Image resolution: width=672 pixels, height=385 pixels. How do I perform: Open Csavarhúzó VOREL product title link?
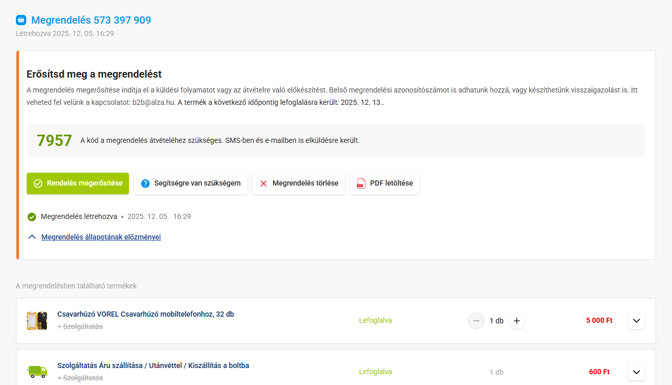[145, 314]
